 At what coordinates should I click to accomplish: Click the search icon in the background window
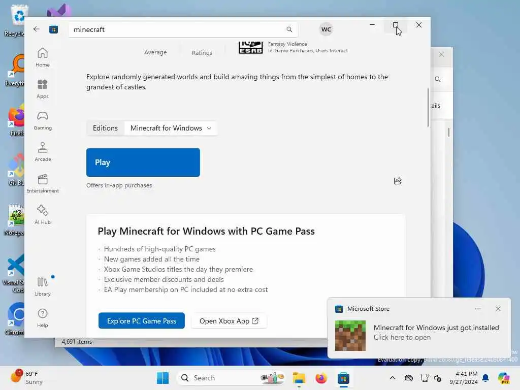click(x=438, y=79)
